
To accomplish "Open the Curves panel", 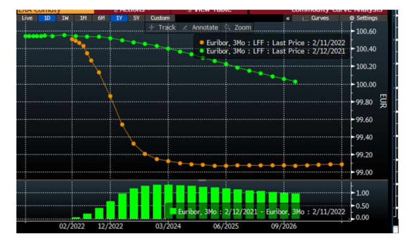I will [316, 18].
